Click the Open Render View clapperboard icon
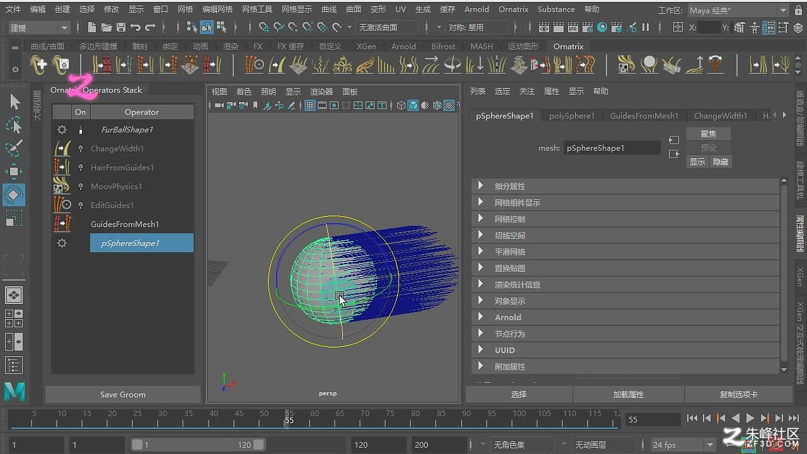 point(544,27)
